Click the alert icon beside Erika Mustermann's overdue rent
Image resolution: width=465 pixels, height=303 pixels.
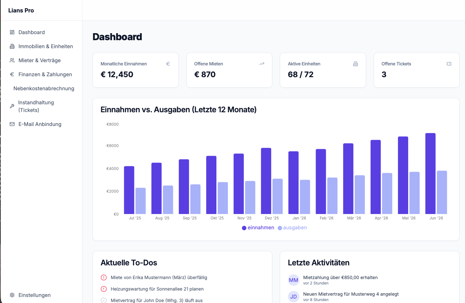click(x=103, y=277)
